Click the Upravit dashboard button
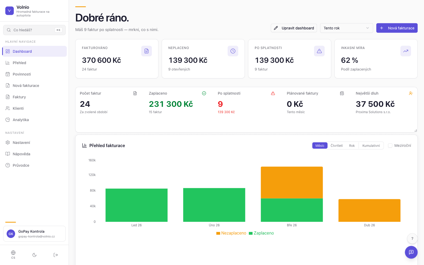Image resolution: width=424 pixels, height=265 pixels. click(294, 28)
